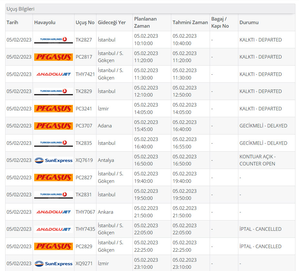Click İPTAL - CANCELLED status for flight THY7435
This screenshot has height=271, width=299.
(x=260, y=229)
